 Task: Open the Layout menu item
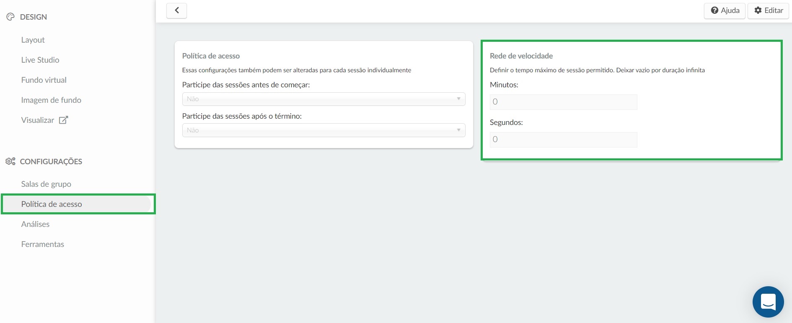pos(33,40)
